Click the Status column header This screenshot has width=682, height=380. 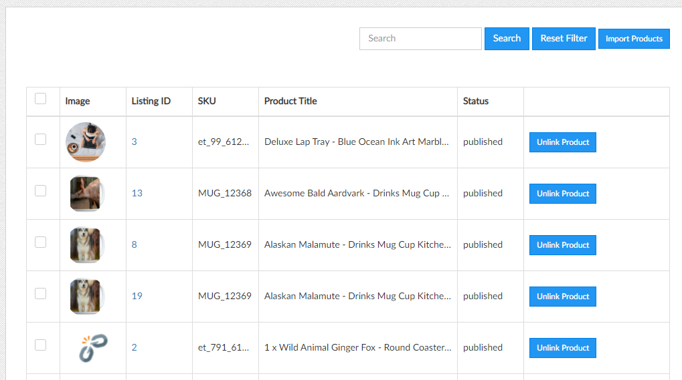coord(475,101)
